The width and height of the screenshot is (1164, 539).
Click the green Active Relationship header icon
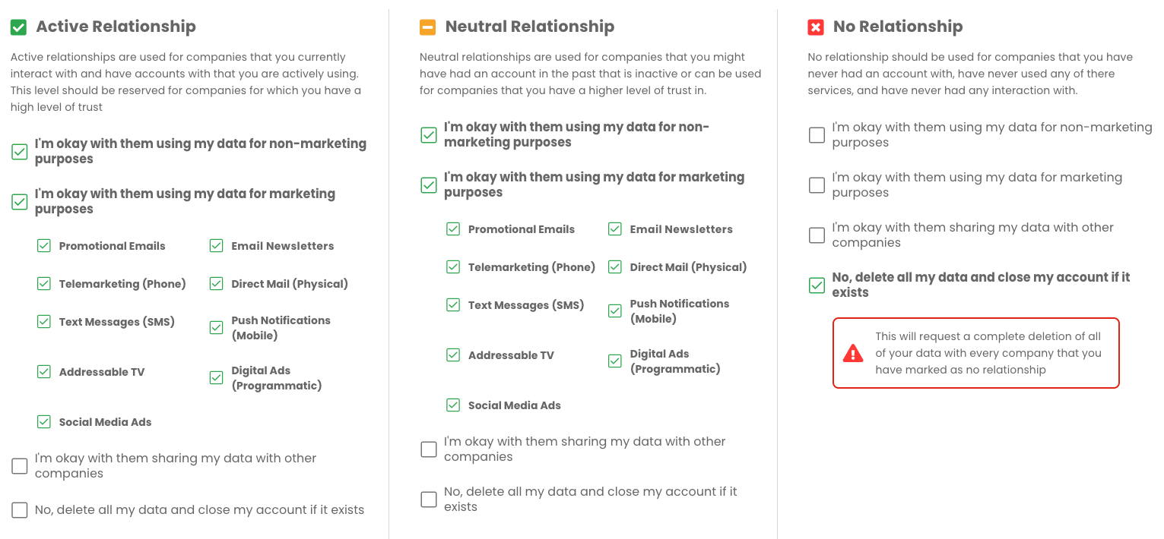tap(19, 27)
